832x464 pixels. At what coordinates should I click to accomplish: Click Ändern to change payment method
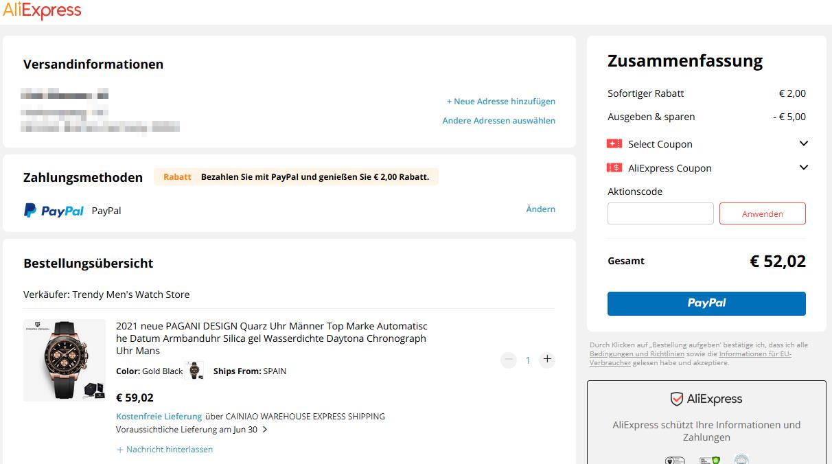coord(541,209)
